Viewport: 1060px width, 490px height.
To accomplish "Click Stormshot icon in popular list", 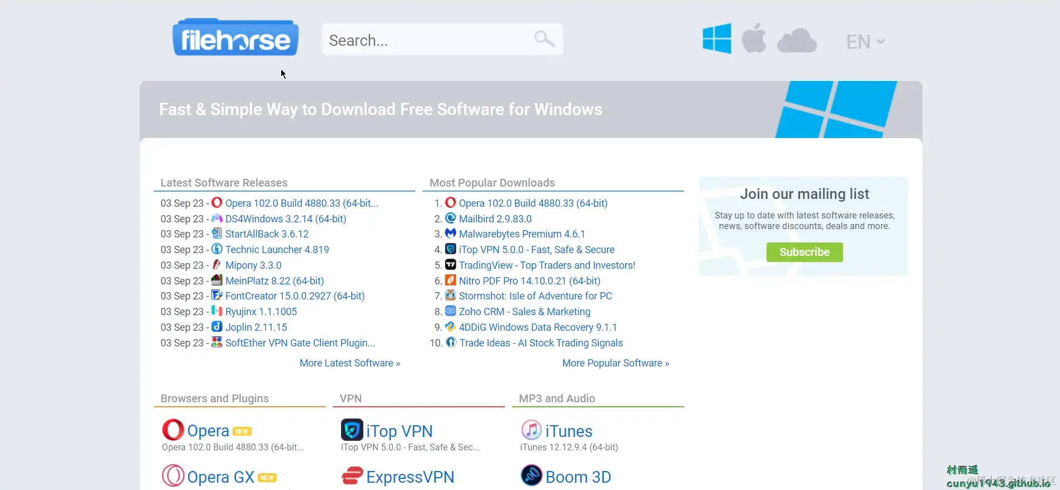I will coord(451,296).
